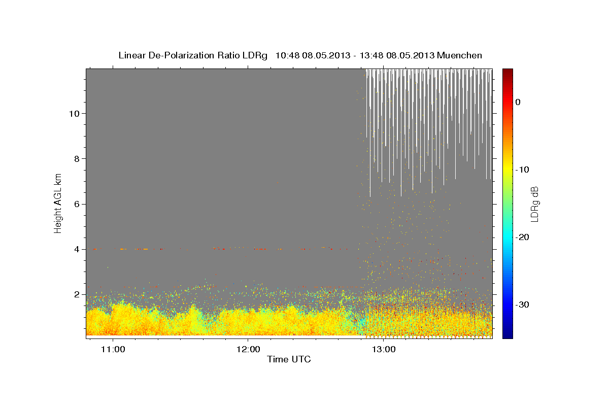This screenshot has height=406, width=609.
Task: Click the height tick label '2'
Action: (x=77, y=294)
